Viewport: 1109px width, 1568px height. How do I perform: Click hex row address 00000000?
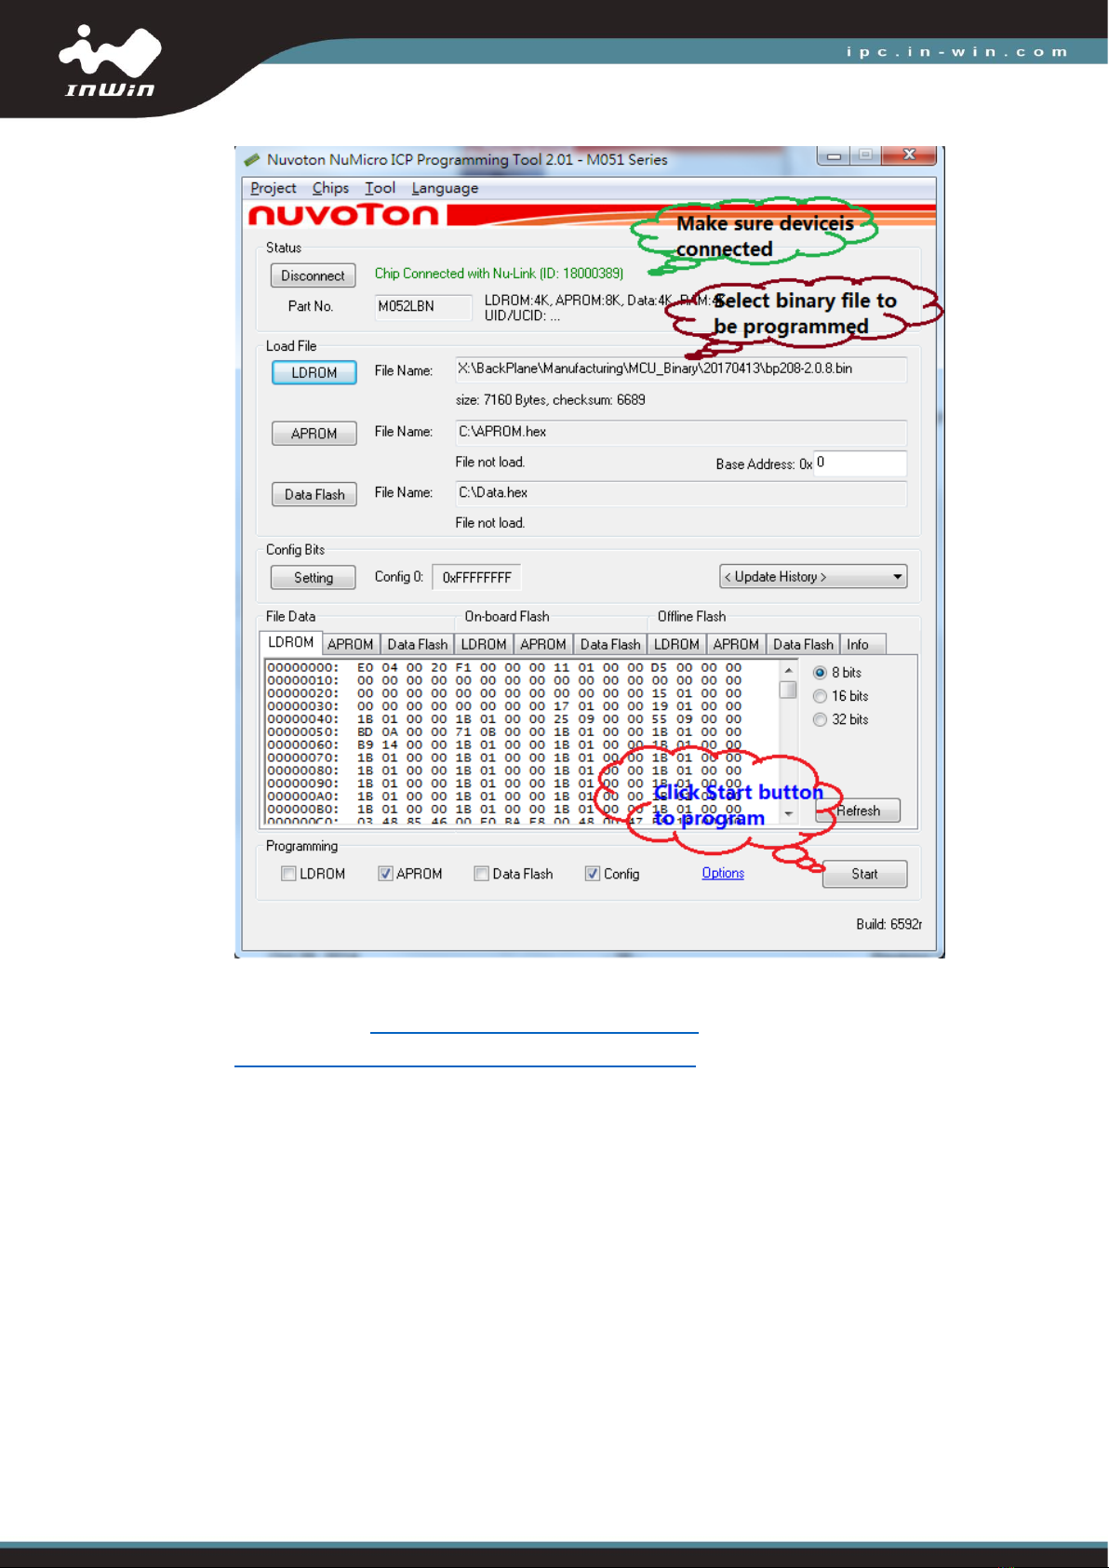pos(303,667)
